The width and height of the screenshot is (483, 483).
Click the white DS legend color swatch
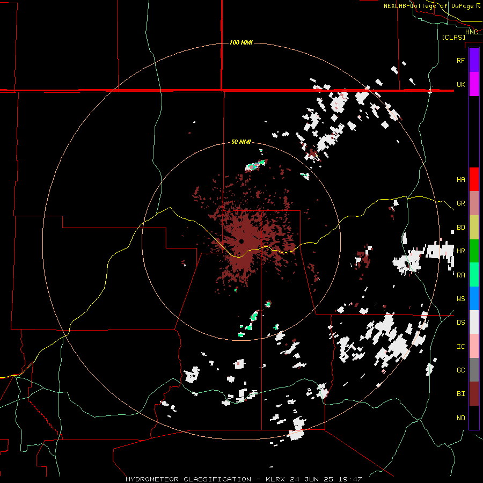point(474,322)
